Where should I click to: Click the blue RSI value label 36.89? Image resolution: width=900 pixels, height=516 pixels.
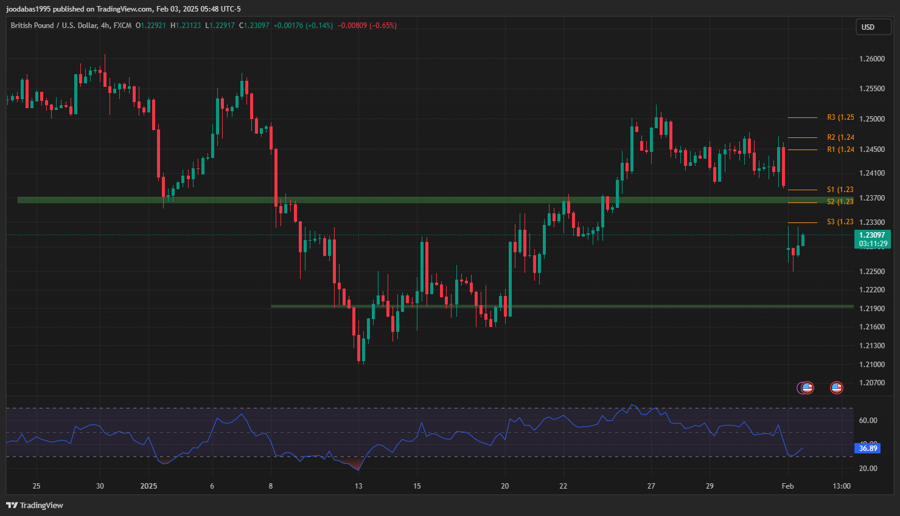(x=868, y=449)
